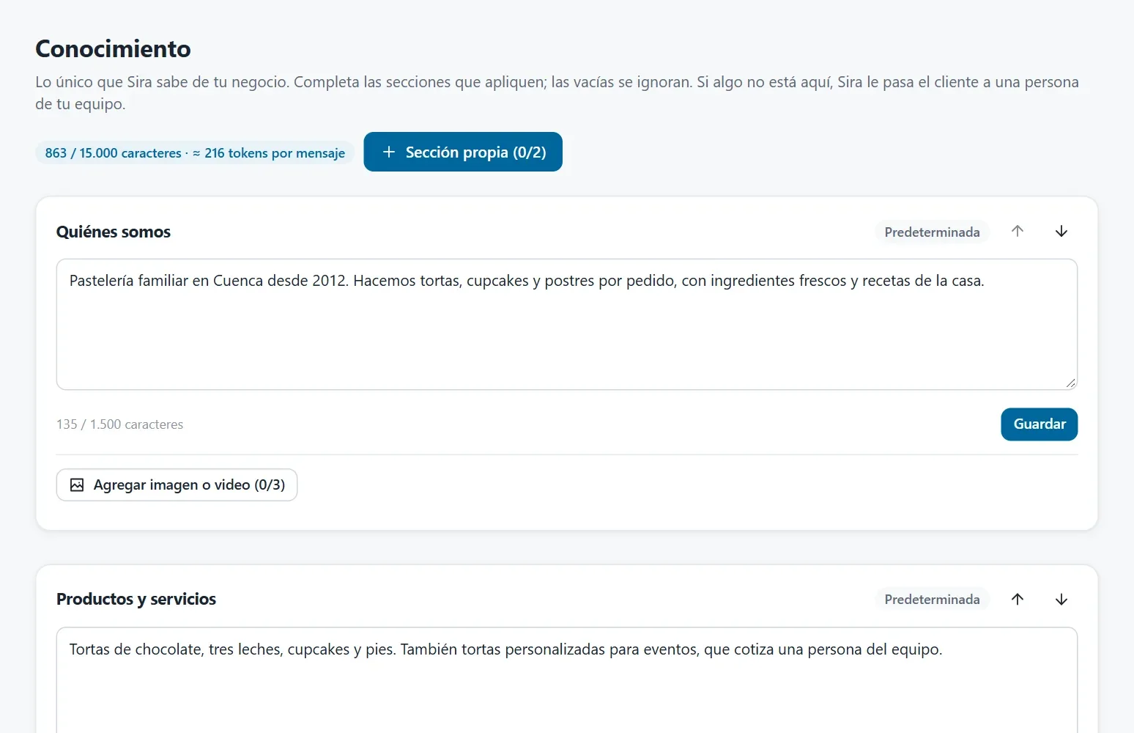This screenshot has width=1134, height=733.
Task: Add a custom section with Sección propia
Action: (x=463, y=152)
